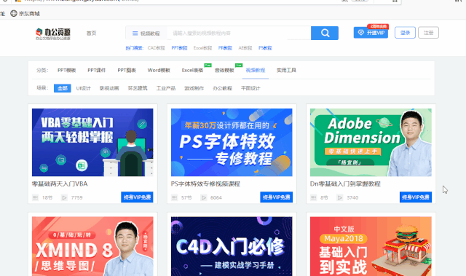Click lesson-count list icon on Dn card
Screen dimensions: 466x276
(313, 197)
